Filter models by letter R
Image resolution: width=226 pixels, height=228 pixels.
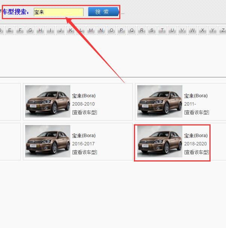pyautogui.click(x=142, y=30)
